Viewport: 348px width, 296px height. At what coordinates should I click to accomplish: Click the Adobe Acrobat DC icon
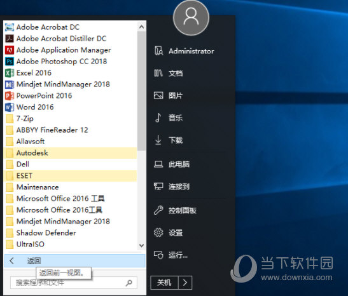click(10, 27)
